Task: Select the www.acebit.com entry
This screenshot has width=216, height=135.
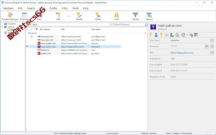Action: pyautogui.click(x=75, y=43)
